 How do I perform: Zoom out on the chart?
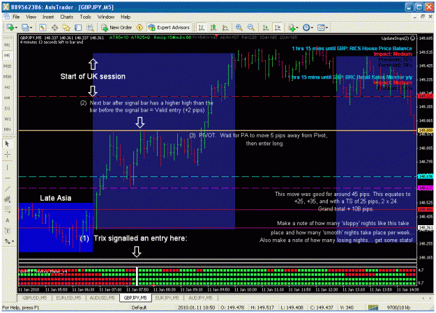[250, 27]
